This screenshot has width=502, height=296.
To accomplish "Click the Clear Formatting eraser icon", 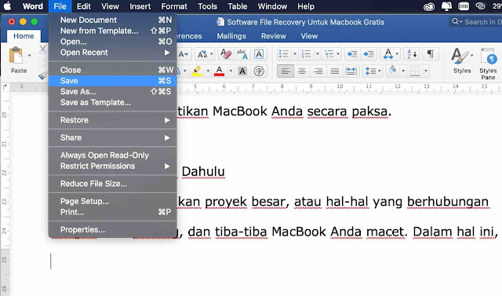I will [226, 54].
